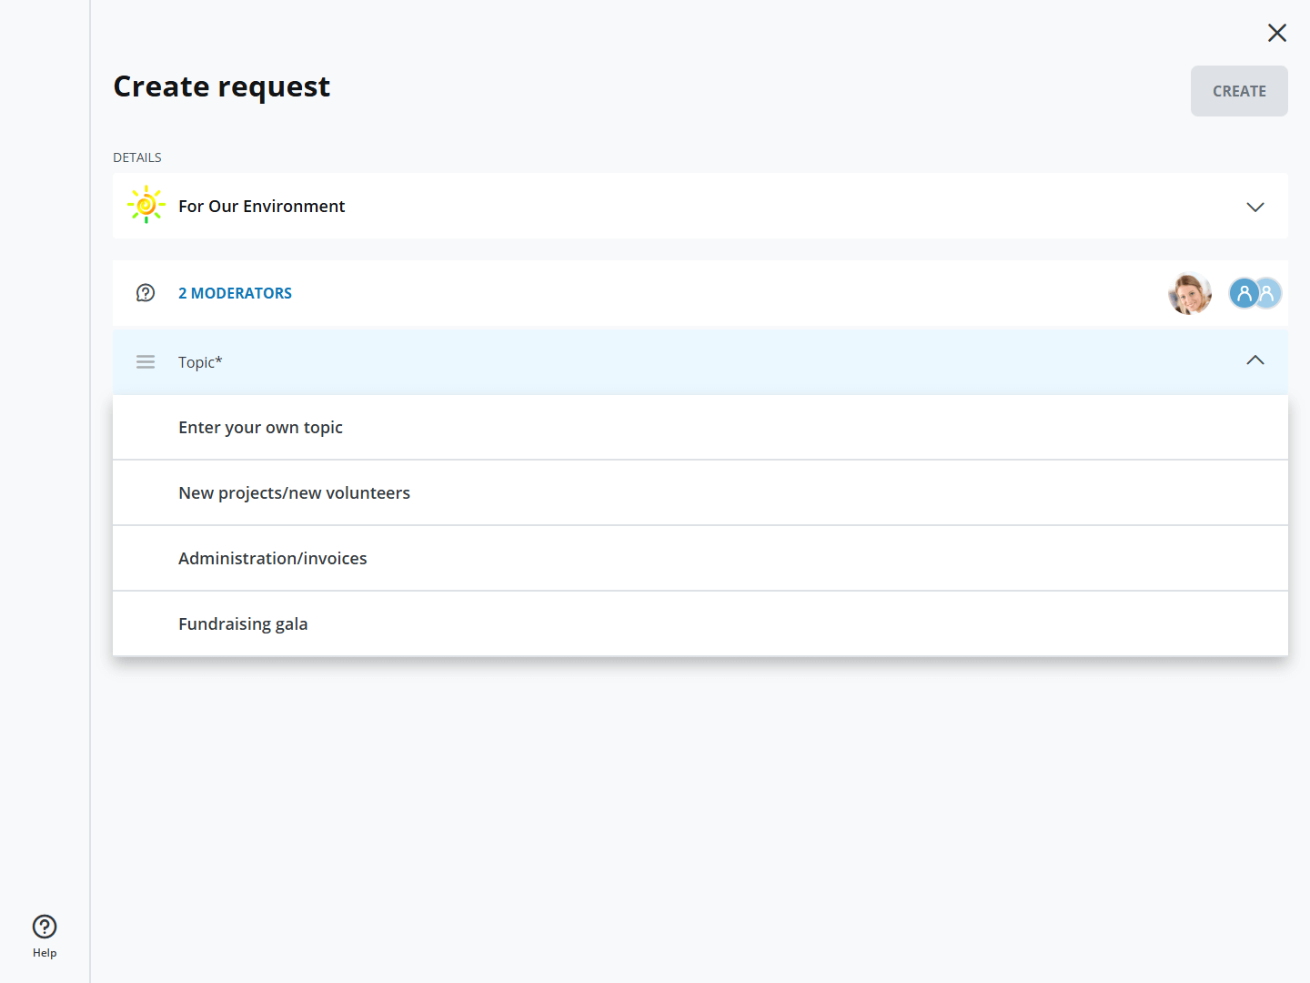The width and height of the screenshot is (1310, 983).
Task: Click the moderators question bubble icon
Action: 146,293
